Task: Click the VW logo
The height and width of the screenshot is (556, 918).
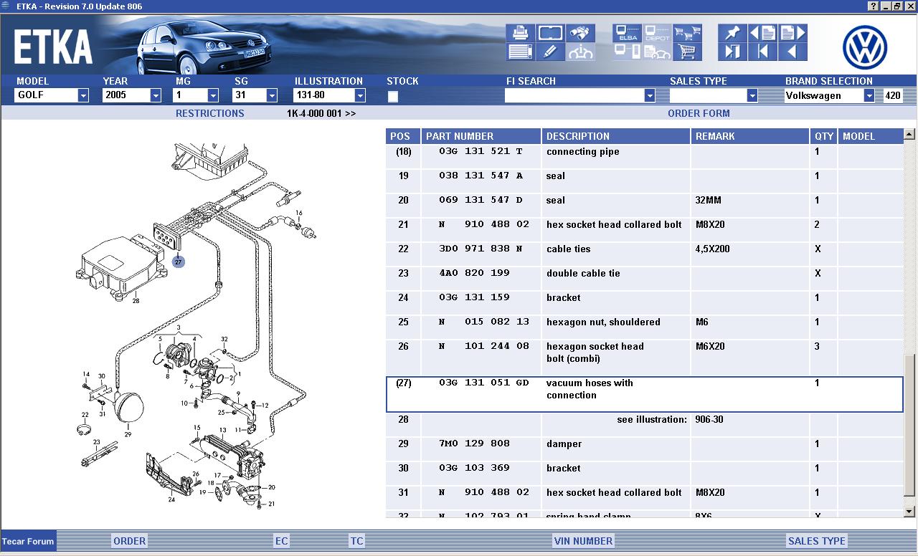Action: (x=865, y=47)
